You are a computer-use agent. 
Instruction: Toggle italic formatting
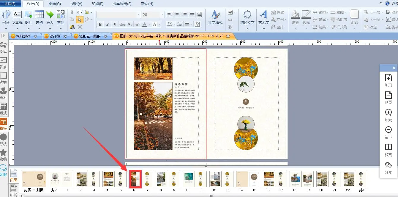(x=108, y=25)
